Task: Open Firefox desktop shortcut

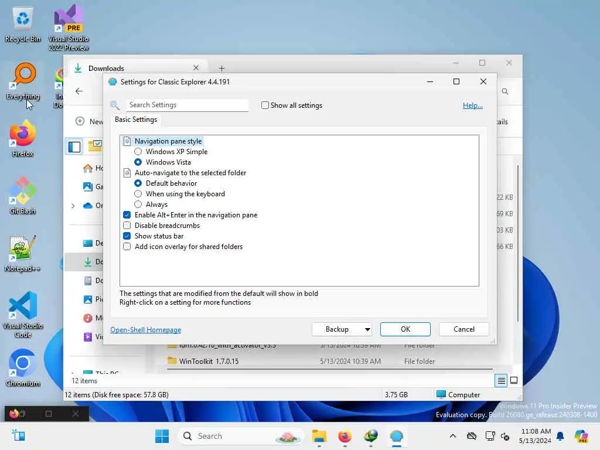Action: tap(23, 139)
